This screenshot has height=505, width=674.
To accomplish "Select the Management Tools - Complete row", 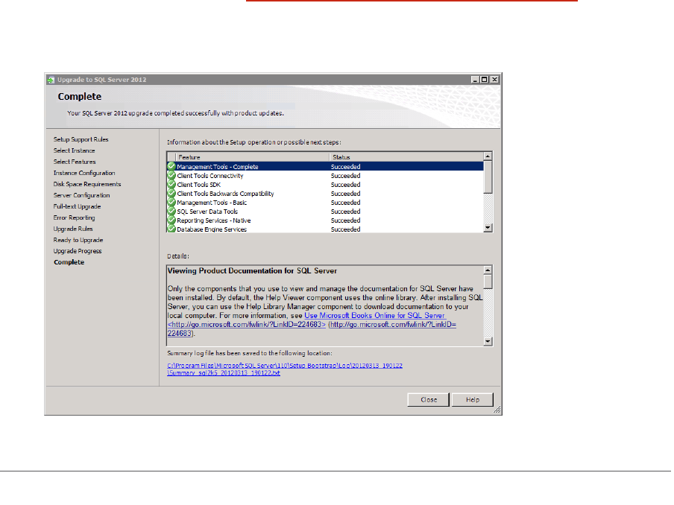I will 325,167.
